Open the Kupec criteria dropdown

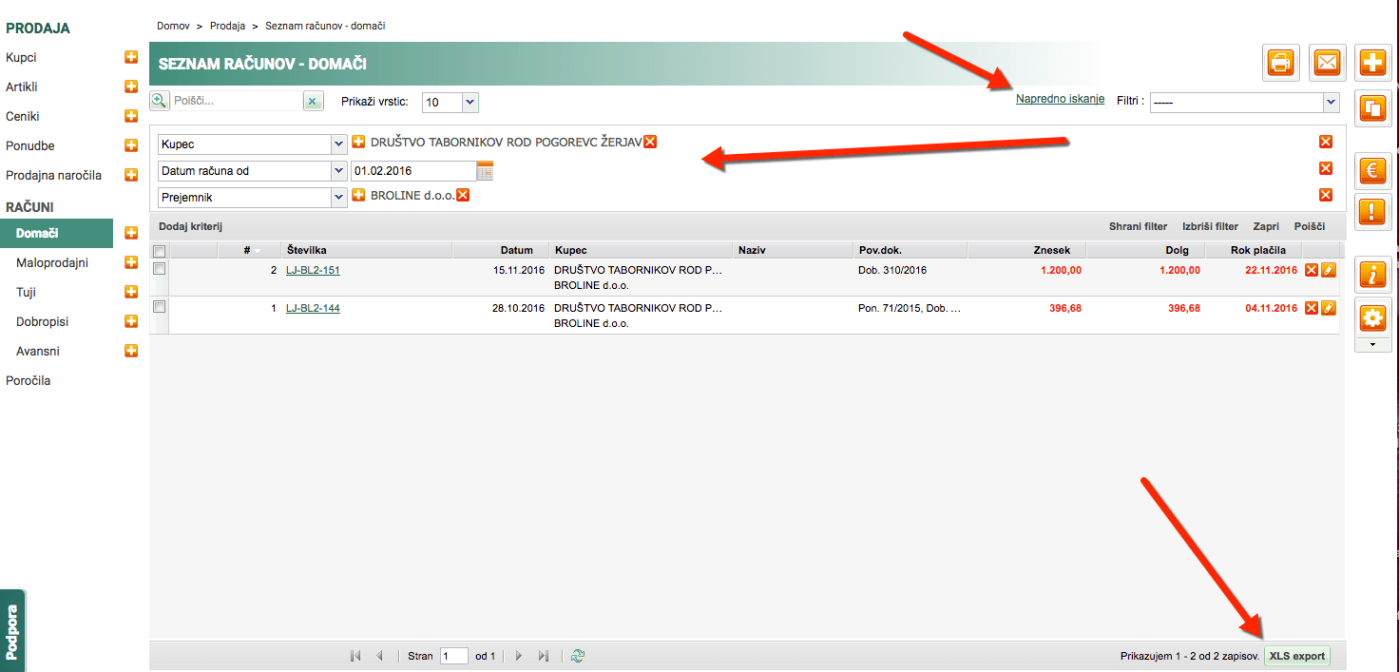(x=253, y=144)
